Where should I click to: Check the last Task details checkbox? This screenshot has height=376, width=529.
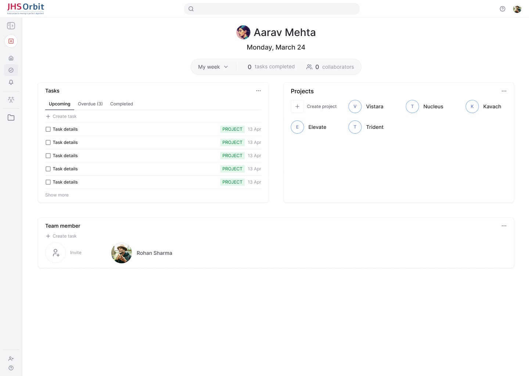48,182
